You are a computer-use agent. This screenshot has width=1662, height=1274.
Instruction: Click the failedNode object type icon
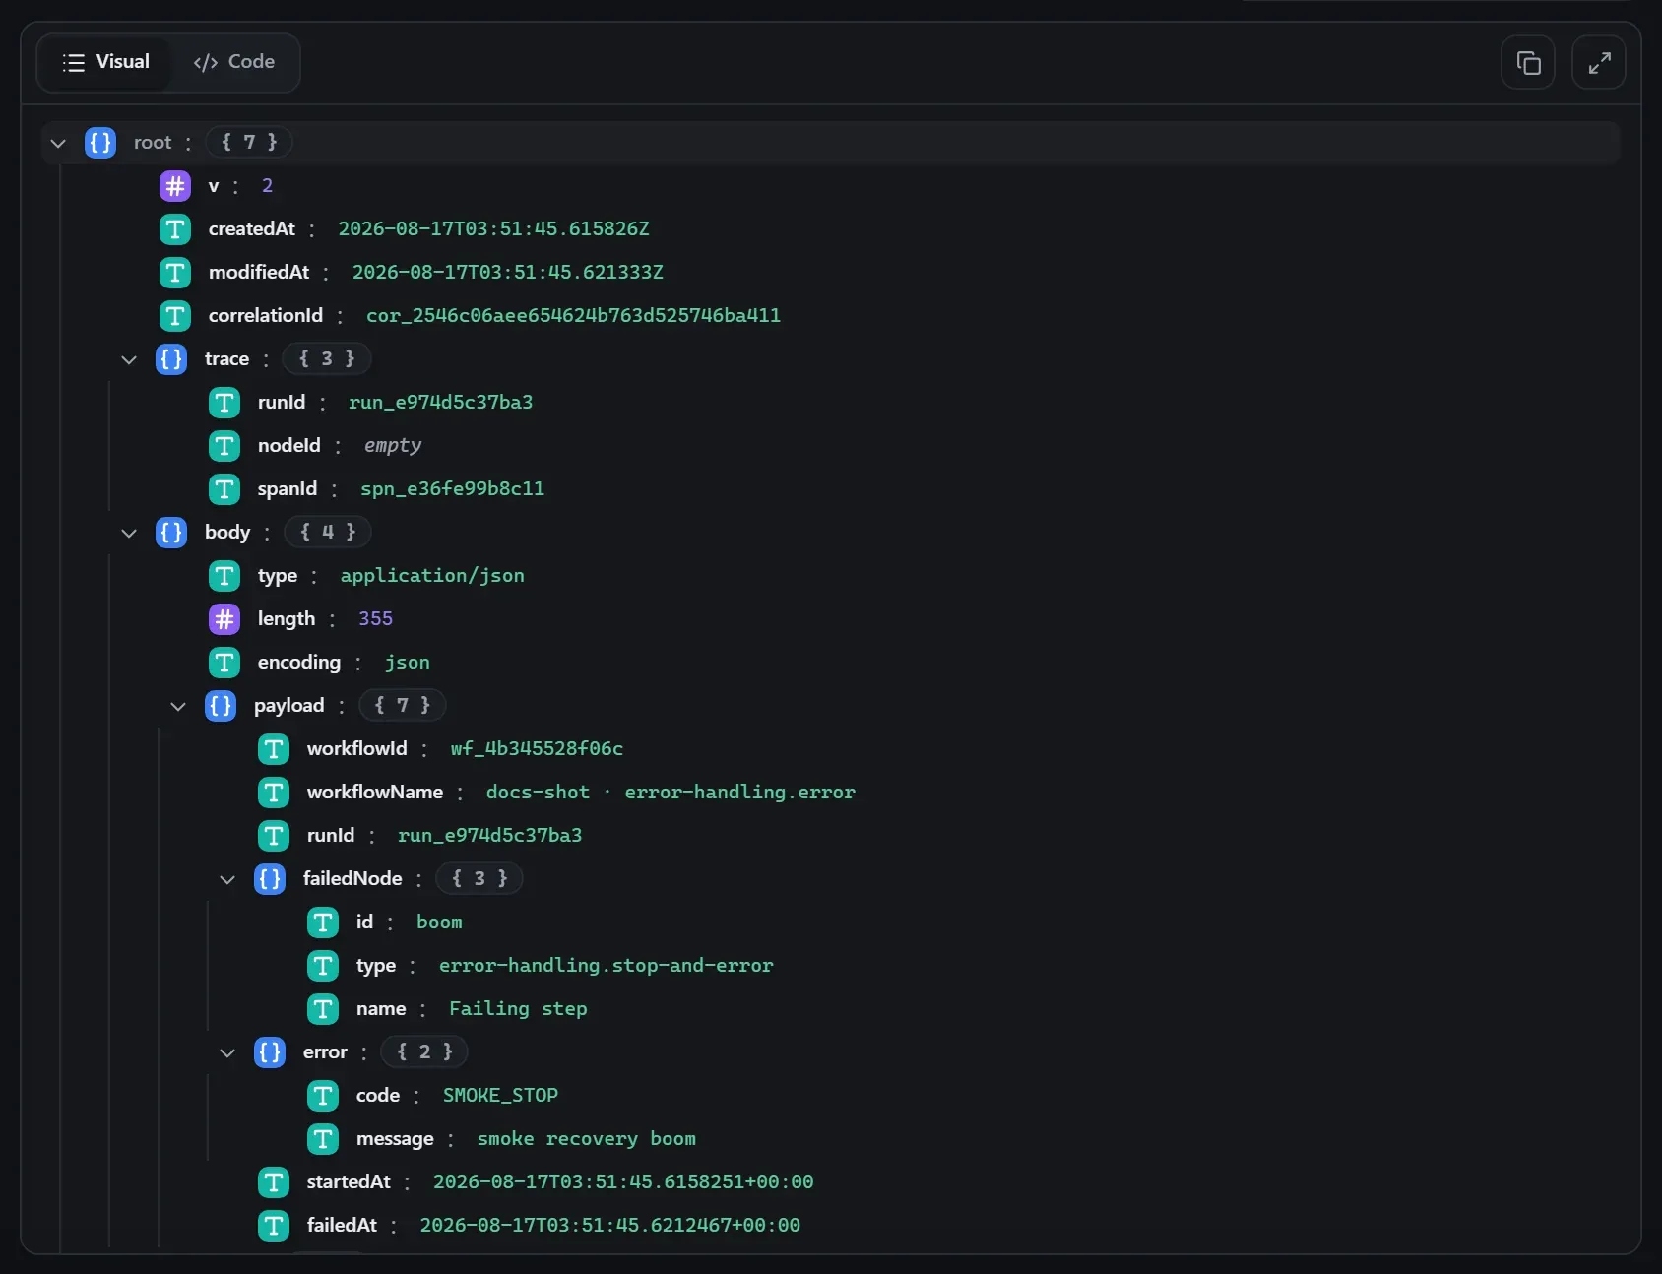270,879
